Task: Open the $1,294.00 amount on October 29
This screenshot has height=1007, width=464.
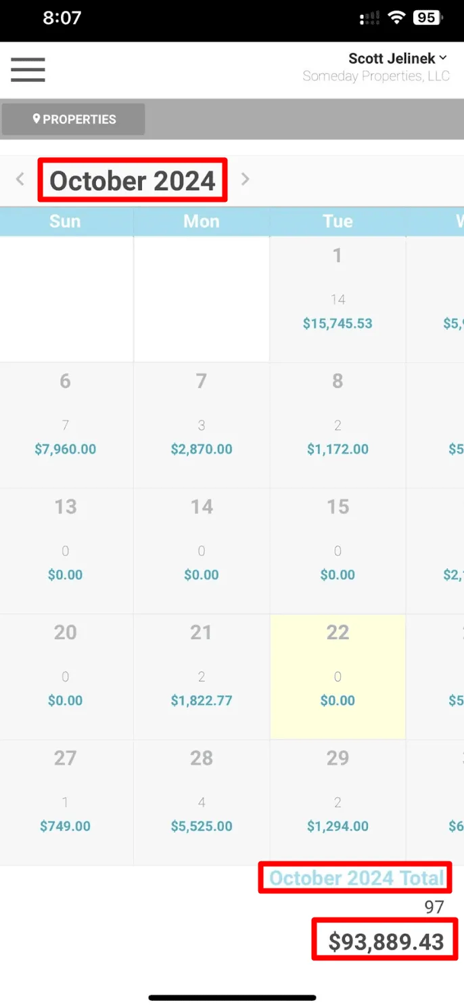Action: (338, 826)
